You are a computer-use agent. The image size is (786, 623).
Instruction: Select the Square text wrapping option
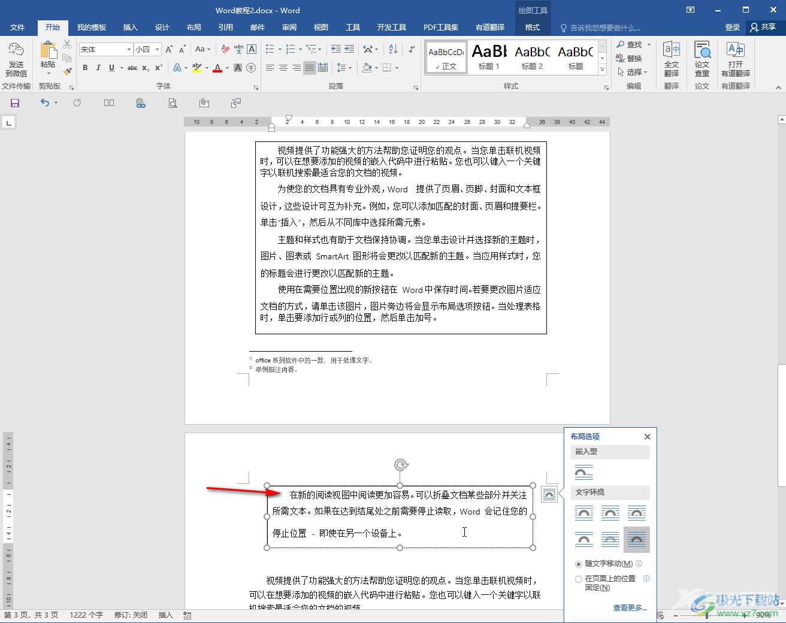tap(584, 513)
